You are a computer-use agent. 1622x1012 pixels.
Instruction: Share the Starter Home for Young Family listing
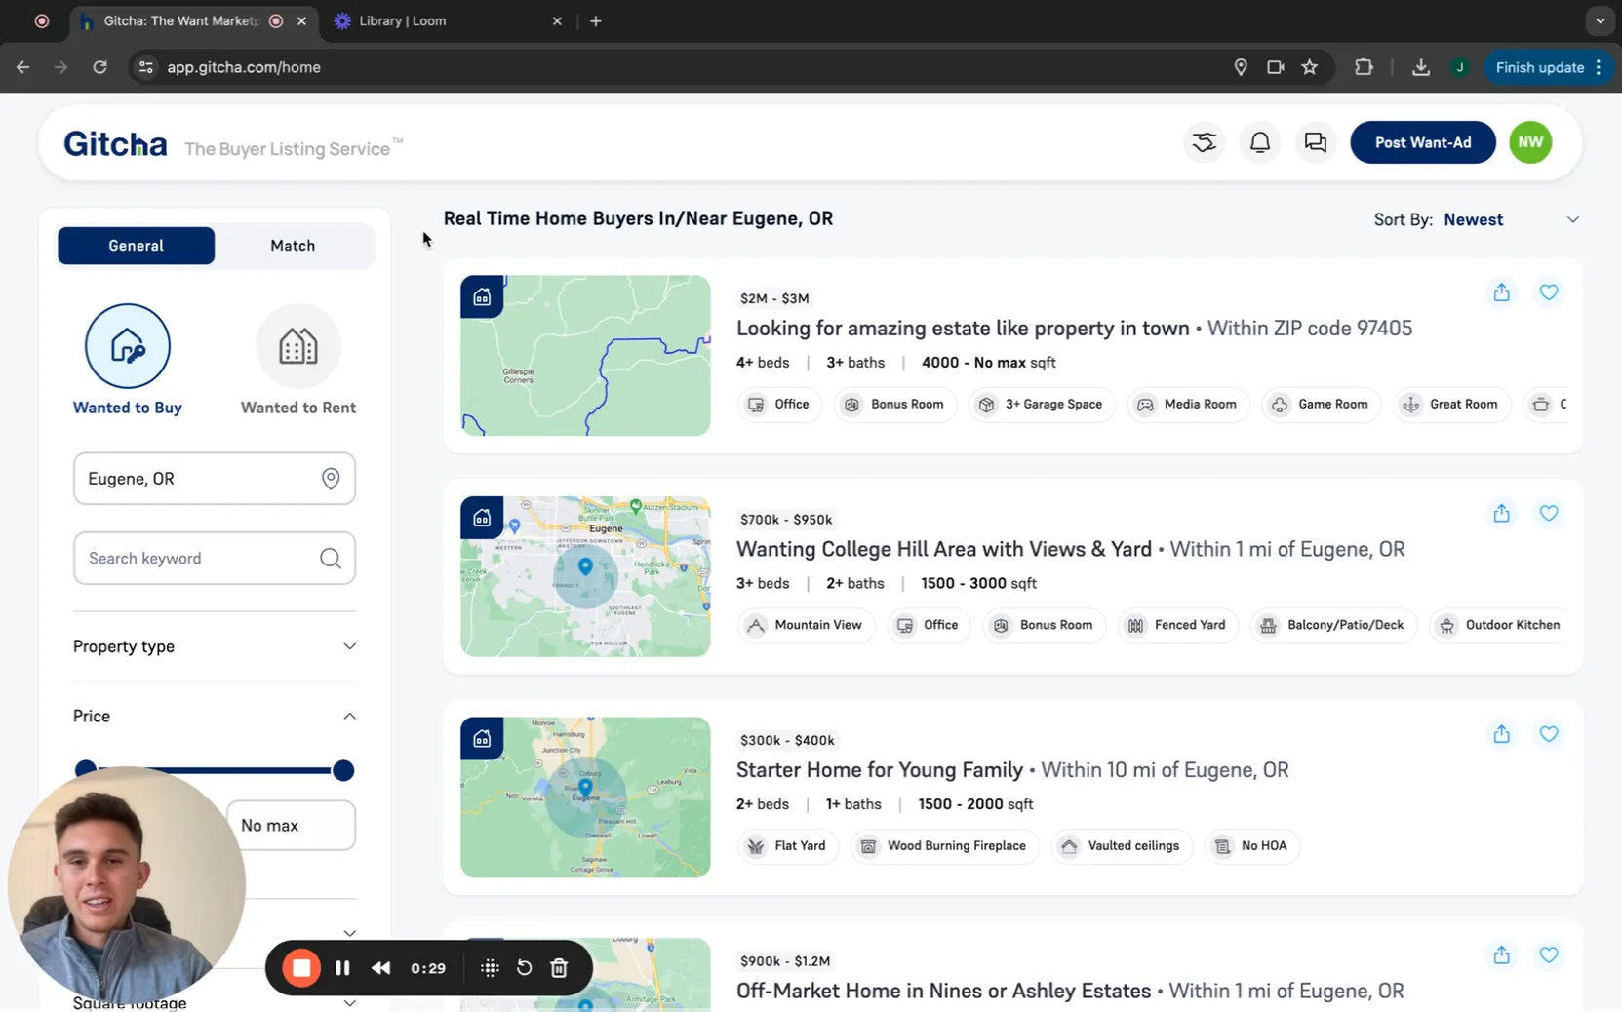[x=1502, y=734]
